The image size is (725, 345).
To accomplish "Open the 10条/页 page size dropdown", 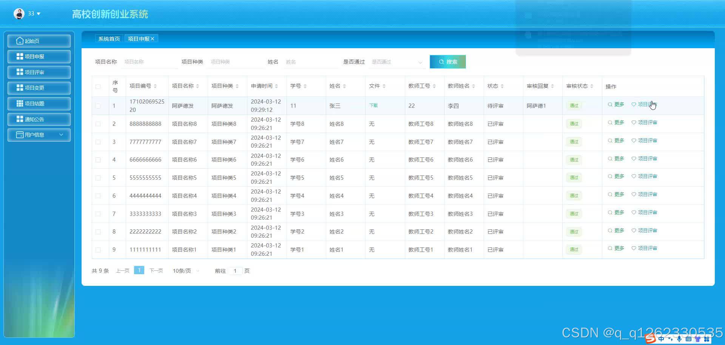I will click(185, 271).
